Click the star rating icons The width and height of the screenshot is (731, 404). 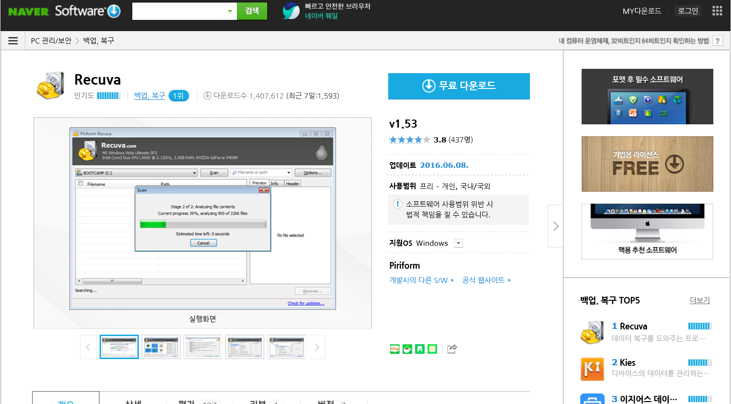[x=410, y=140]
